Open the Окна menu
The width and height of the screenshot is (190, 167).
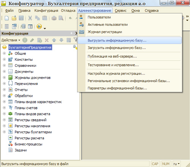(135, 11)
